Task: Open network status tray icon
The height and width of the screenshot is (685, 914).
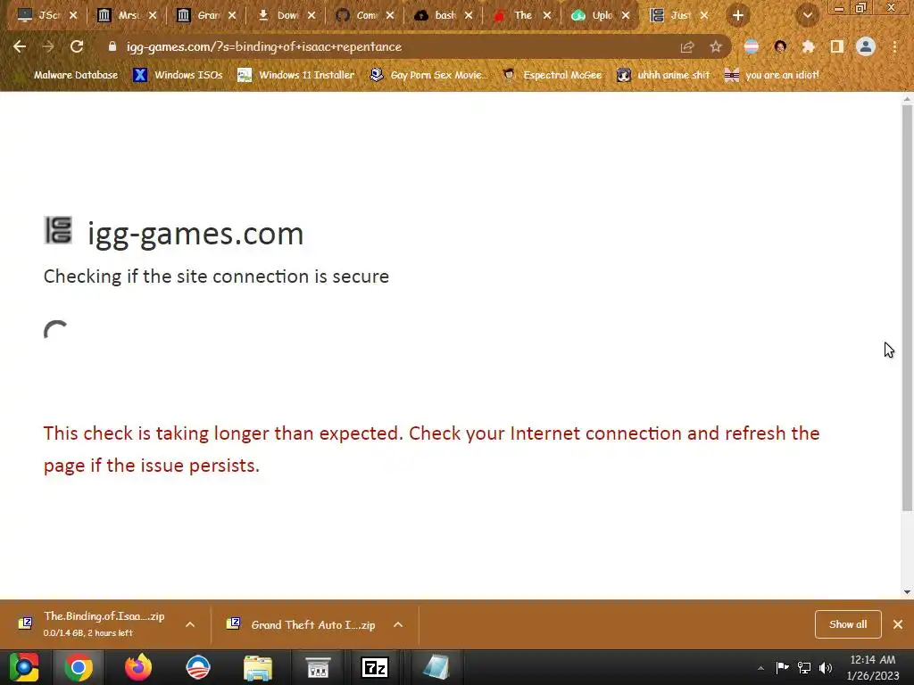Action: (804, 667)
